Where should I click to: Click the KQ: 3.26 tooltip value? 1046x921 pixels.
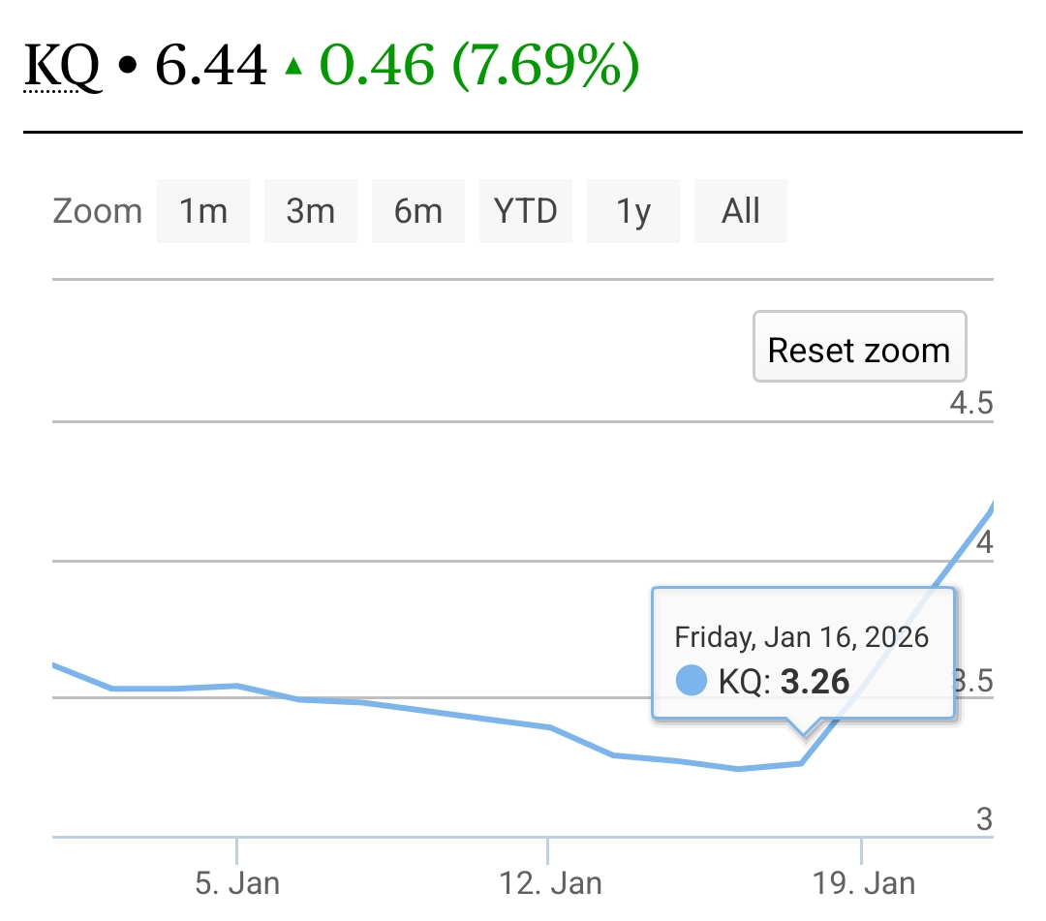tap(784, 682)
